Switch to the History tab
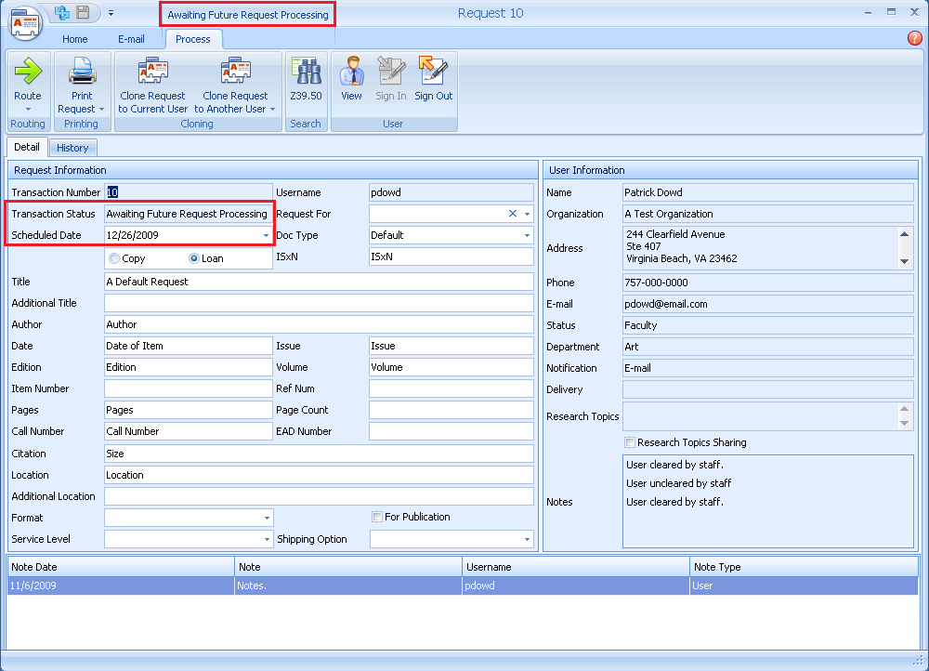The image size is (929, 671). click(73, 147)
